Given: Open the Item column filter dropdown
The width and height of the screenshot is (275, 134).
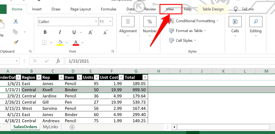Looking at the screenshot, I should tap(79, 77).
